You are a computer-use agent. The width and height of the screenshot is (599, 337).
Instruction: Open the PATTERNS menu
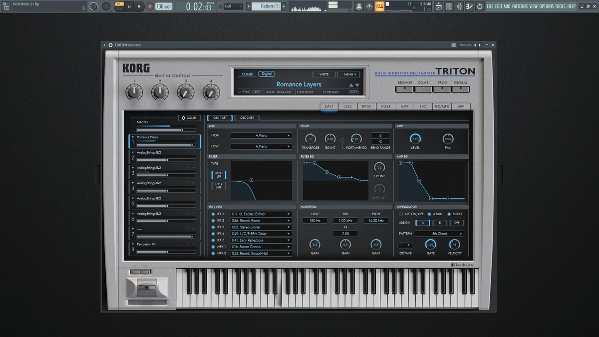point(520,6)
